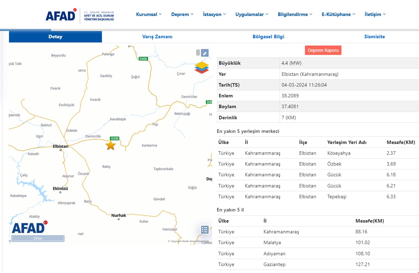Expand the Deprem dropdown menu
The height and width of the screenshot is (273, 419).
(182, 14)
